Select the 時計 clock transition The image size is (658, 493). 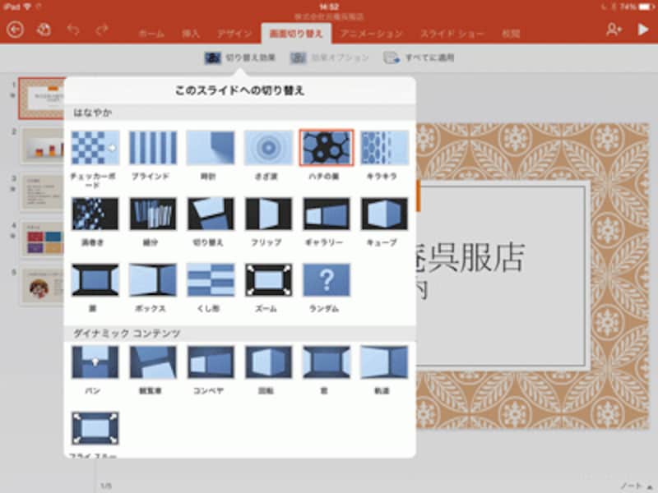pos(211,148)
